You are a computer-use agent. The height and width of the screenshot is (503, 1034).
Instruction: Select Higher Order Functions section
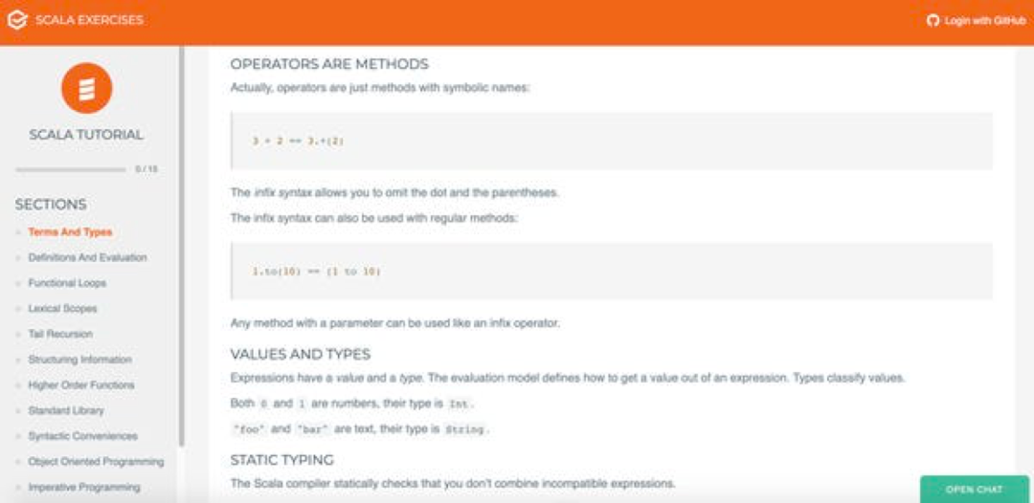tap(81, 385)
